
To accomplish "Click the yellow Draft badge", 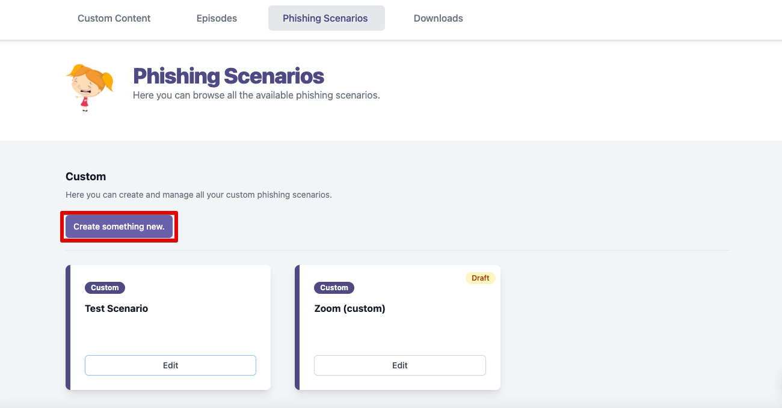I will click(480, 278).
